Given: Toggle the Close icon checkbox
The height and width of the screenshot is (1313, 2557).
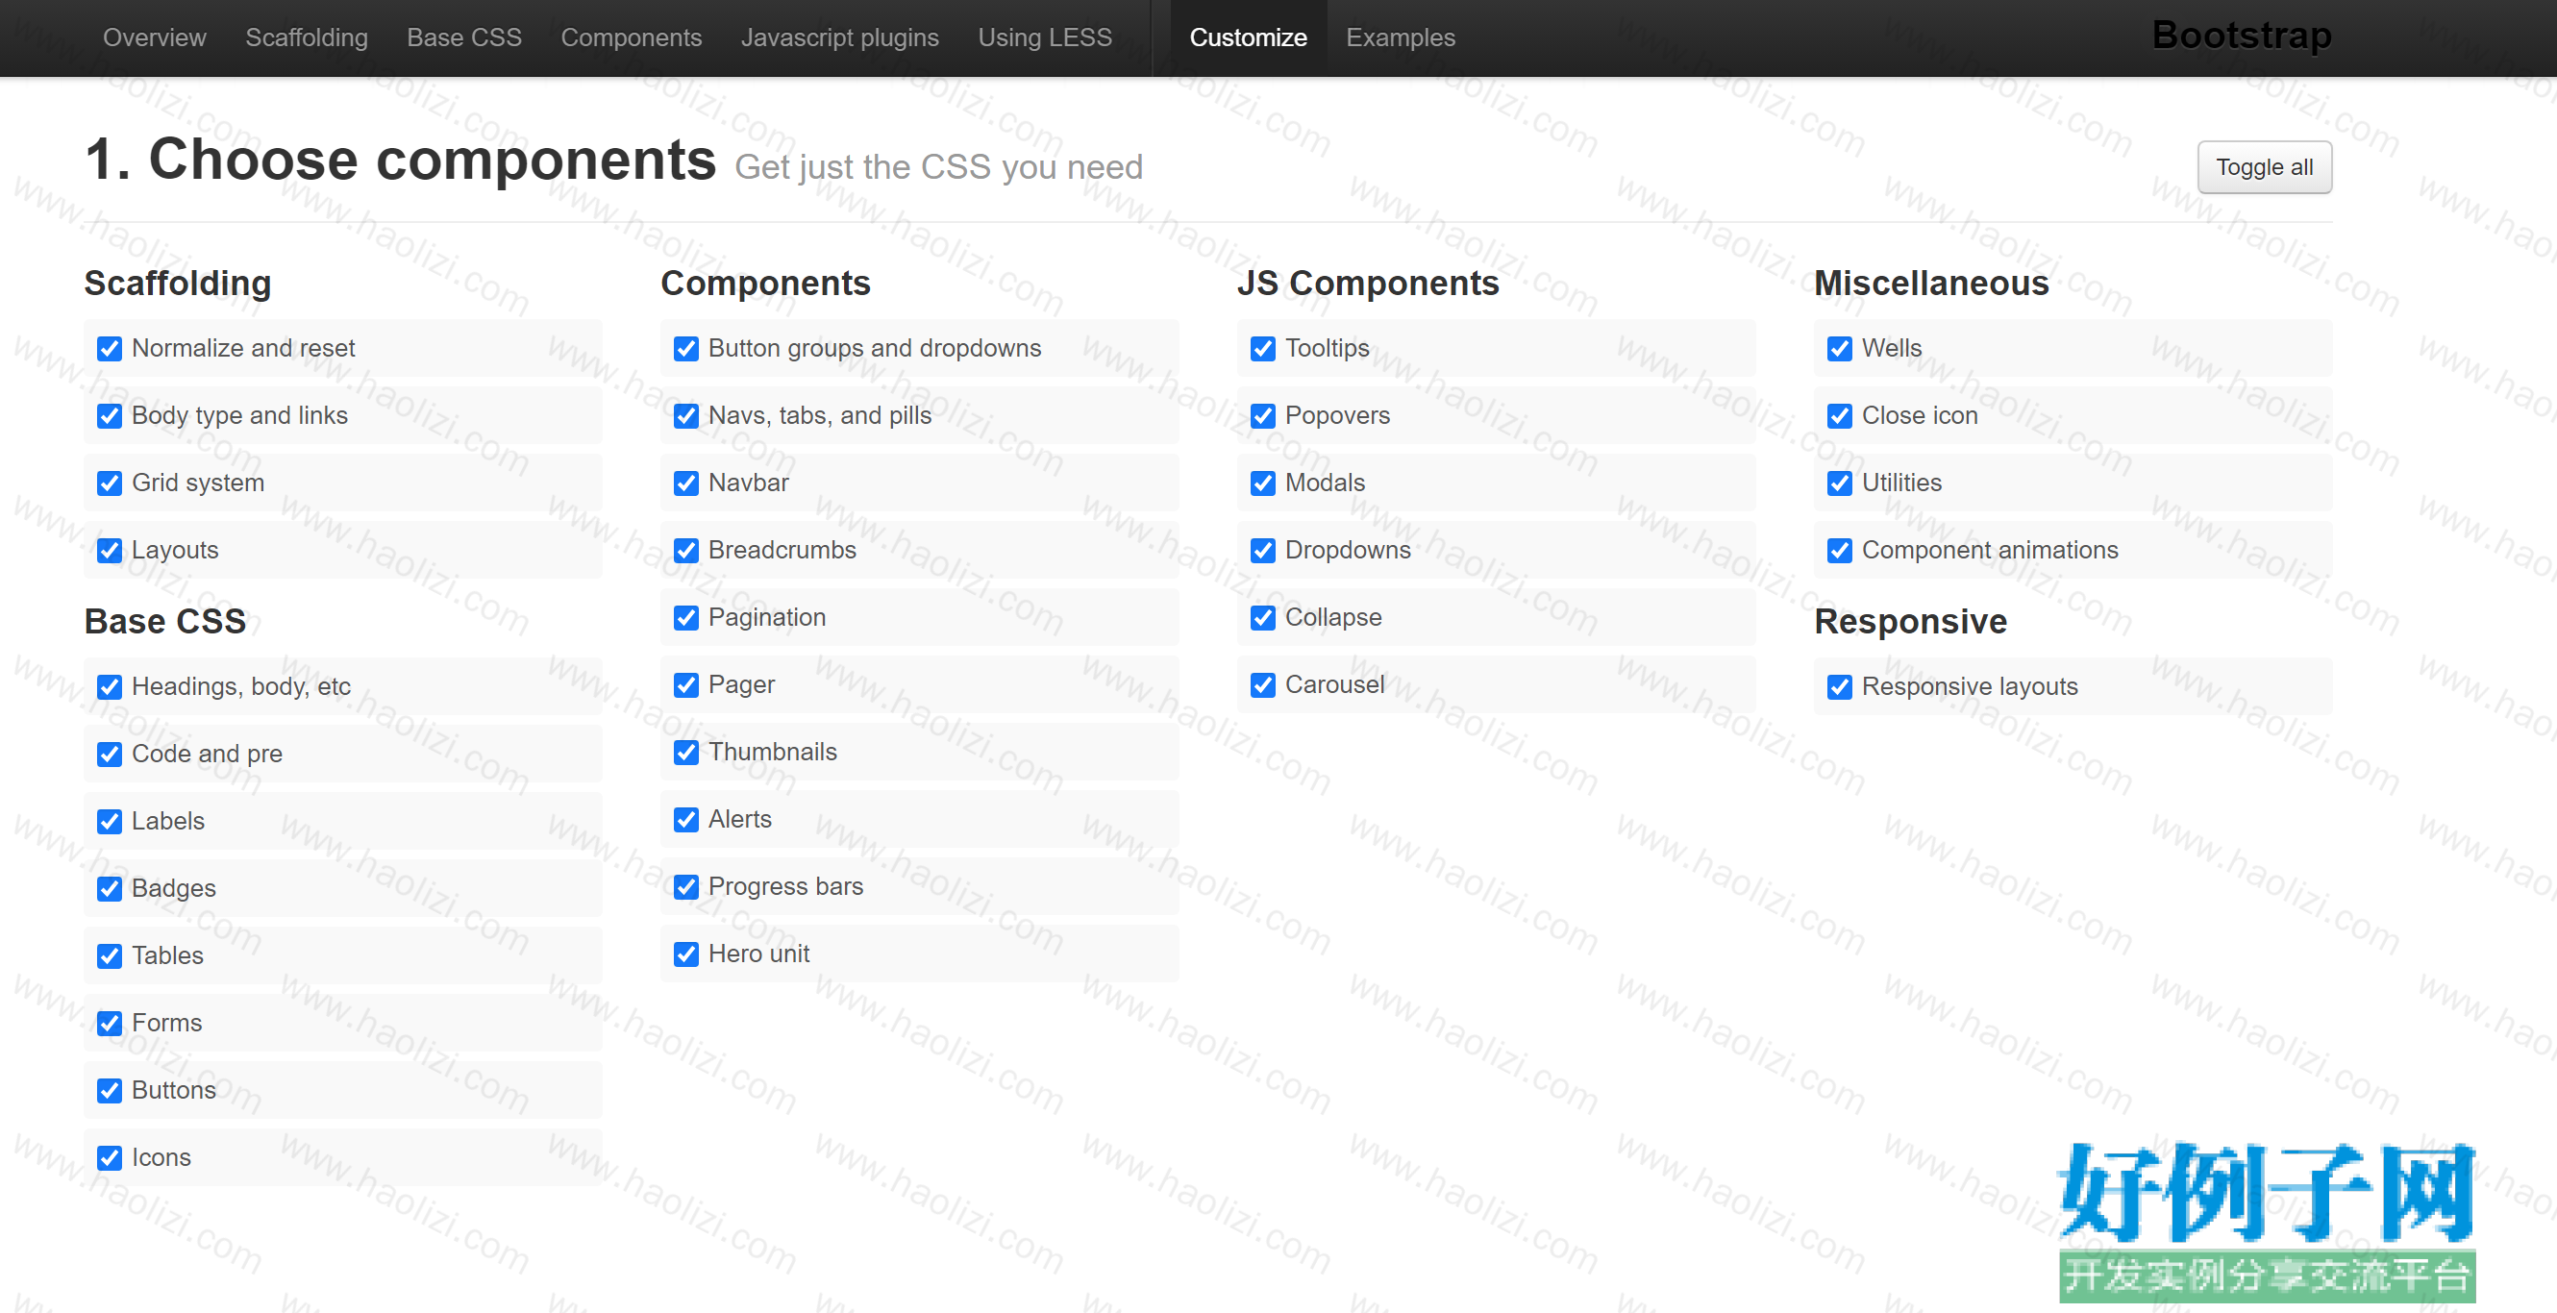Looking at the screenshot, I should click(1839, 417).
